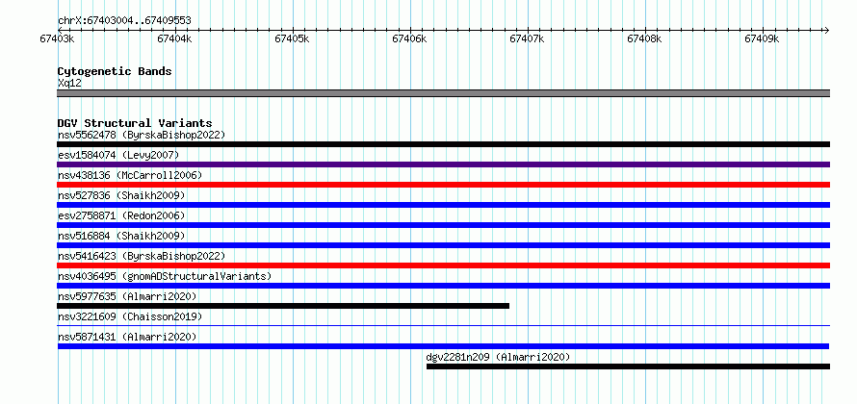
Task: Click the ruler's right-pointing arrowhead
Action: (x=826, y=30)
